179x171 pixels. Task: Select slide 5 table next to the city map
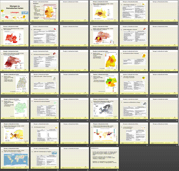point(134,11)
